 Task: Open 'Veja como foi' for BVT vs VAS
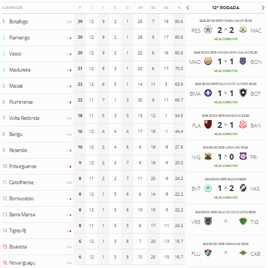pyautogui.click(x=226, y=198)
